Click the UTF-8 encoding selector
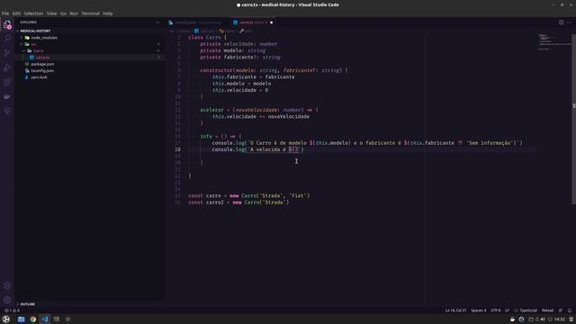Image resolution: width=576 pixels, height=324 pixels. [x=496, y=310]
